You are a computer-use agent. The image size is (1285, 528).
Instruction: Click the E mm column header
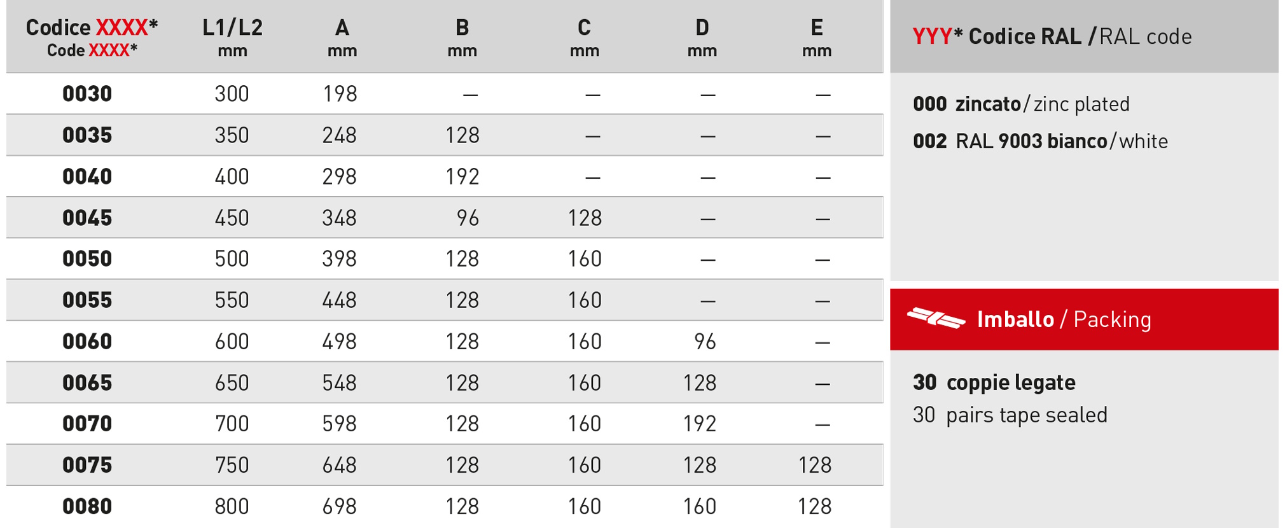tap(817, 38)
